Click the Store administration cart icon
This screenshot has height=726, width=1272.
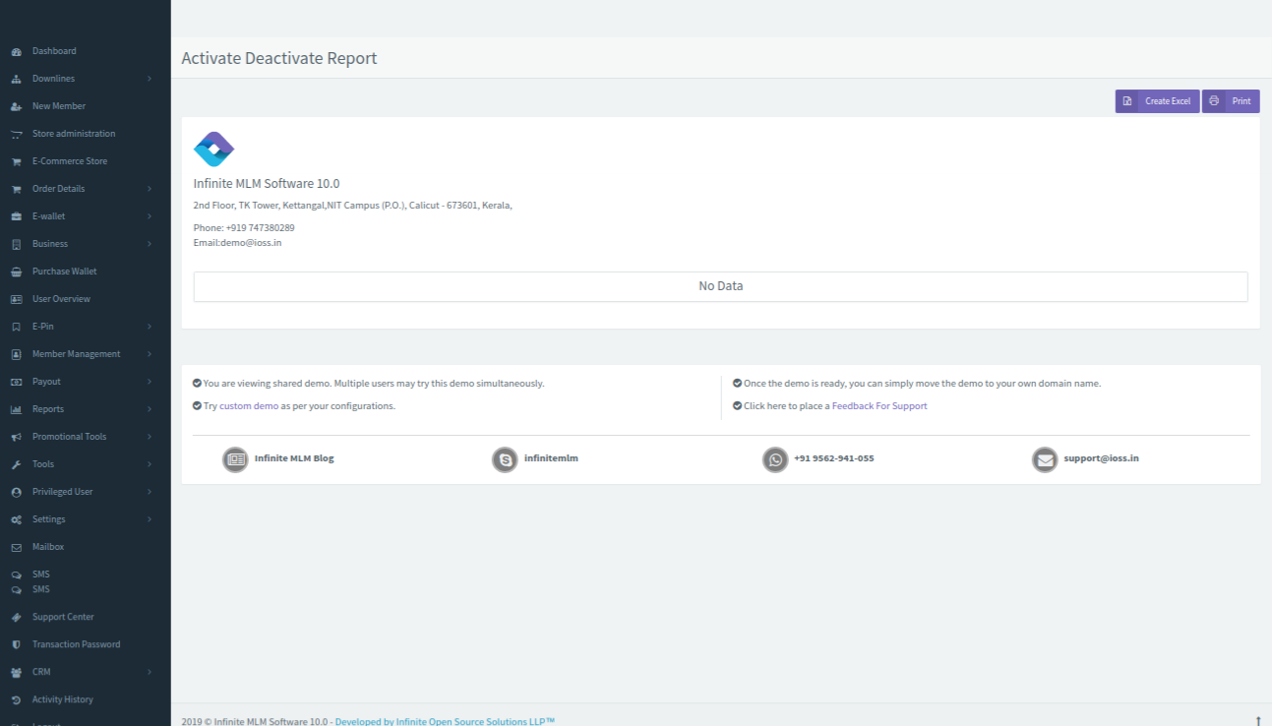pyautogui.click(x=16, y=134)
